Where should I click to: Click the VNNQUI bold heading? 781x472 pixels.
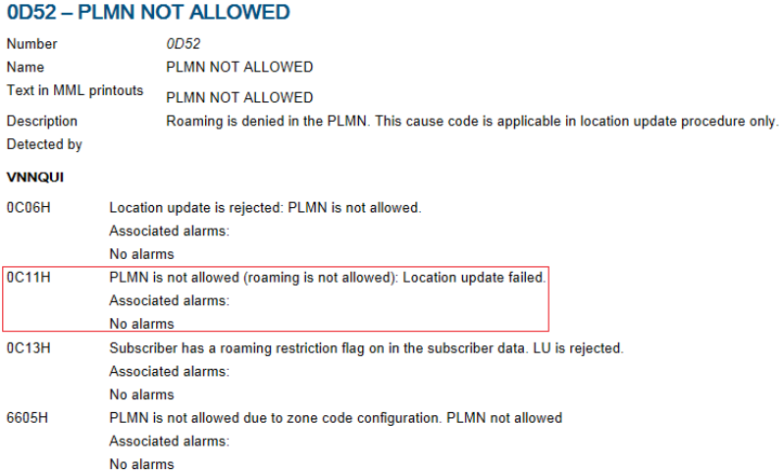35,178
